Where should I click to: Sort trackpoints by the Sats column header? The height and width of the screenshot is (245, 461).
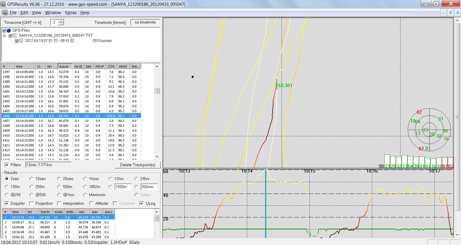[x=88, y=66]
